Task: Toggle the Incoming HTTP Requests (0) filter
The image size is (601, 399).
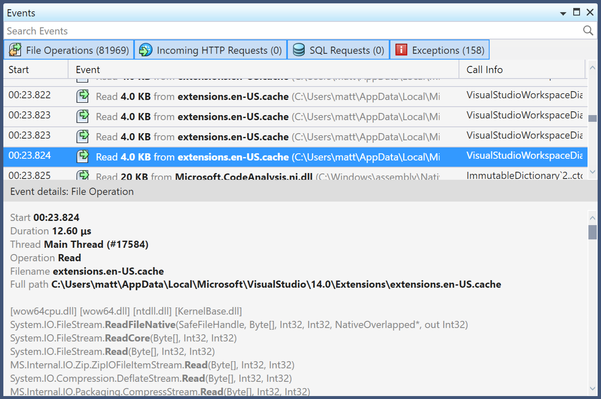Action: (211, 50)
